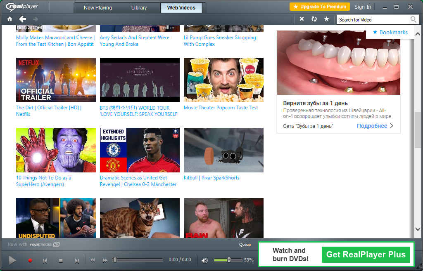Rewind the current media

point(93,260)
